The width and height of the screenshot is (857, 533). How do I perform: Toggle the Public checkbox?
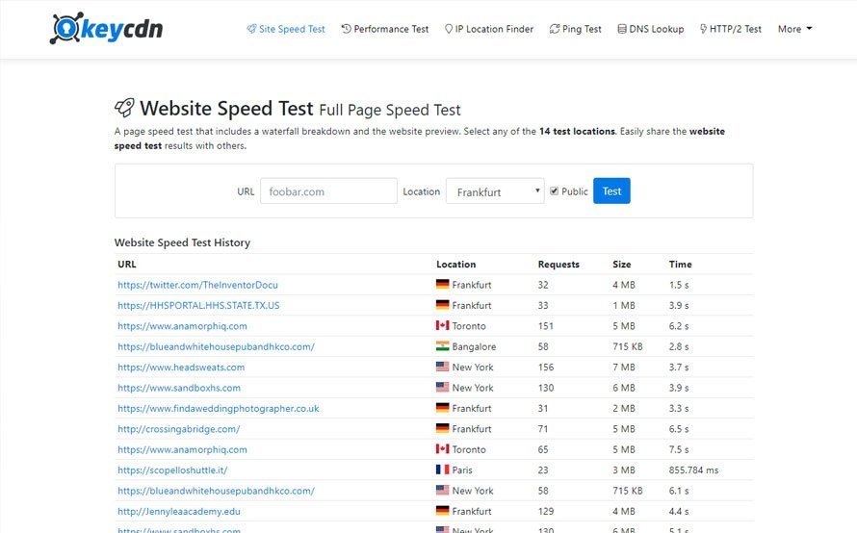click(x=555, y=190)
